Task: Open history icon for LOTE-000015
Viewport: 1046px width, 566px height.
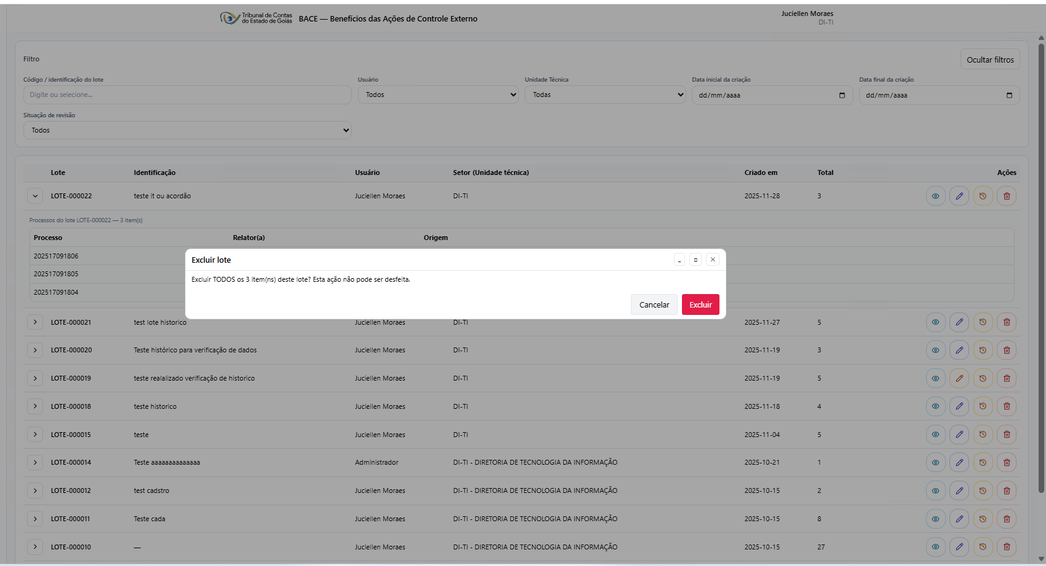Action: click(983, 435)
